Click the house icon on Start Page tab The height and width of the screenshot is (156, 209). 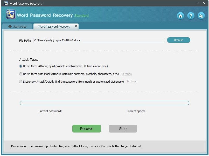pos(10,26)
